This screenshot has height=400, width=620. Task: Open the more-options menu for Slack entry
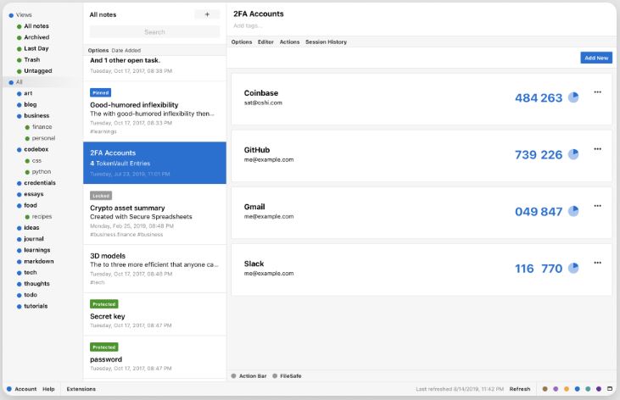(597, 263)
